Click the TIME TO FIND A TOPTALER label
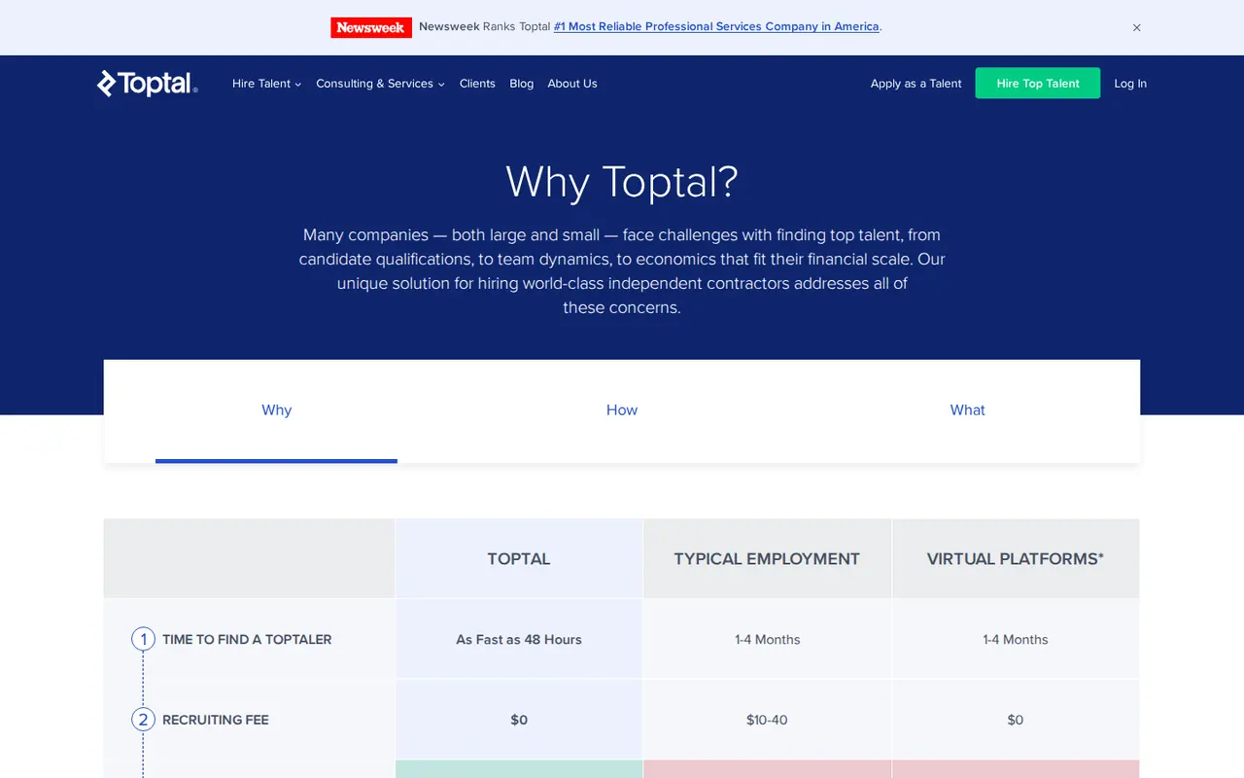Screen dimensions: 1244x778 point(247,639)
